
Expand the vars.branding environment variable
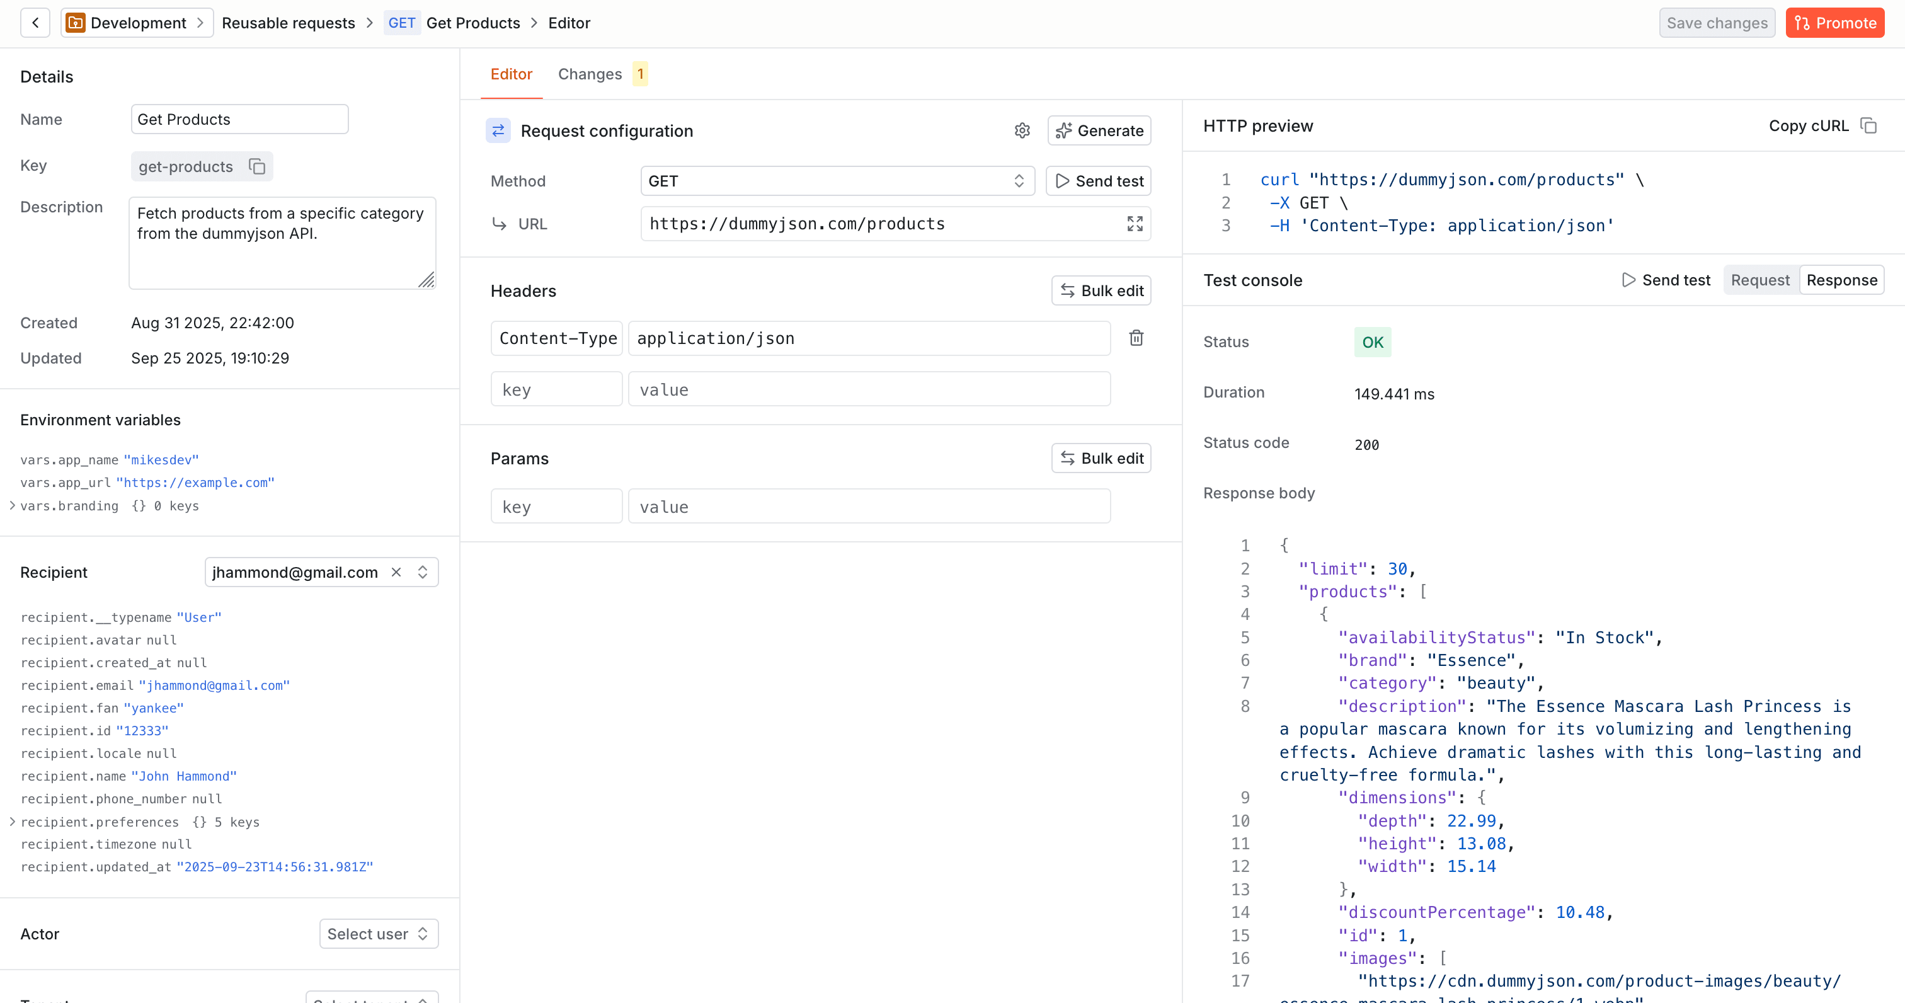pos(12,506)
